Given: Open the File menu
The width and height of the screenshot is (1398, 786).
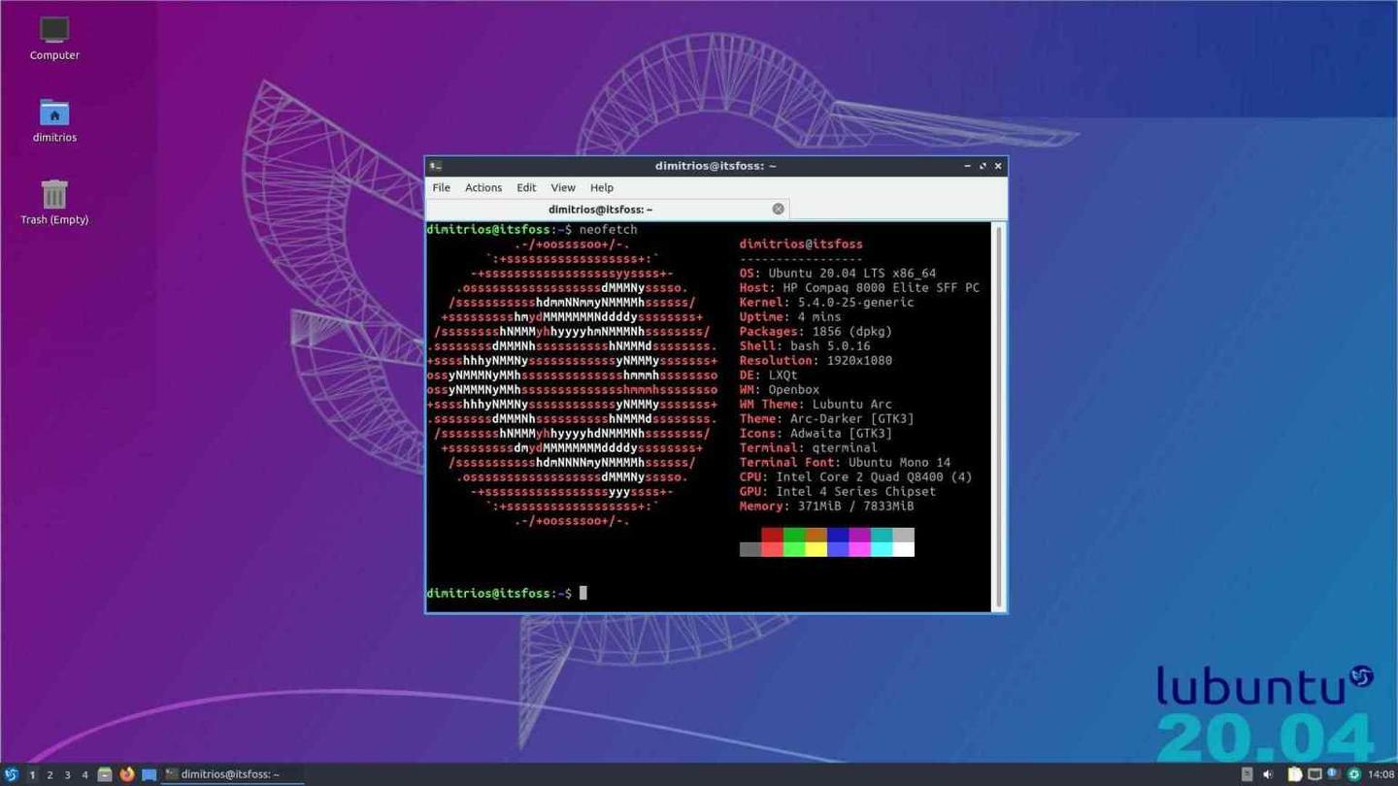Looking at the screenshot, I should (x=441, y=187).
